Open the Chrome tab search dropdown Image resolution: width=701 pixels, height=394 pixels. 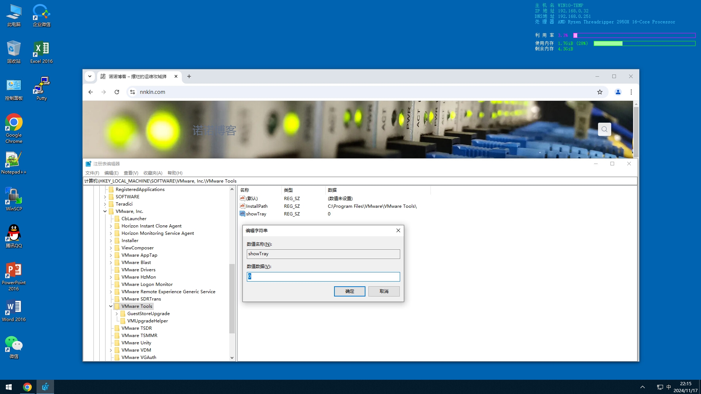tap(90, 76)
